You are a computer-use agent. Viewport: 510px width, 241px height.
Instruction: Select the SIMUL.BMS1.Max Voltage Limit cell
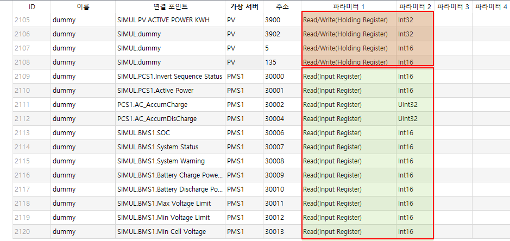(x=163, y=204)
